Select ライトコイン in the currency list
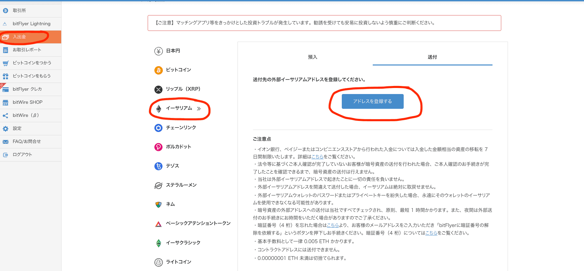The image size is (584, 271). (x=178, y=262)
